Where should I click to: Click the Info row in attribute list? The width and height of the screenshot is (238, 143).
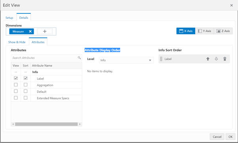(x=46, y=72)
